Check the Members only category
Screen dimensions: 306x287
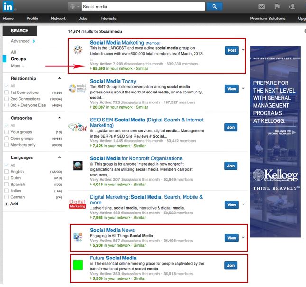pyautogui.click(x=7, y=145)
